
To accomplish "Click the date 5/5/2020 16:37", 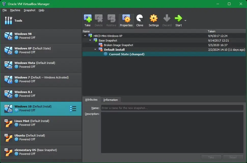I will coord(218,45).
